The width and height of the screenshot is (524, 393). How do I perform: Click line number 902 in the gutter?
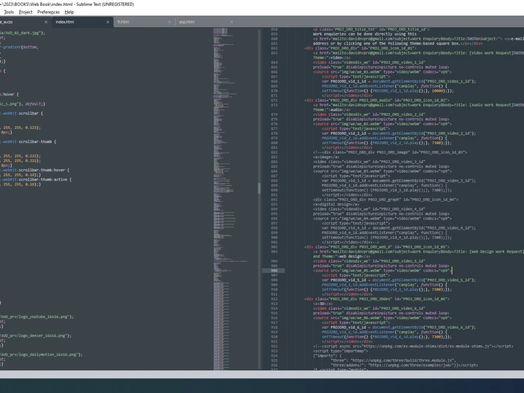click(274, 247)
